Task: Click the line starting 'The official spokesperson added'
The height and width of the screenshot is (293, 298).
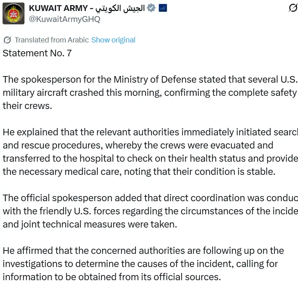Action: click(150, 198)
